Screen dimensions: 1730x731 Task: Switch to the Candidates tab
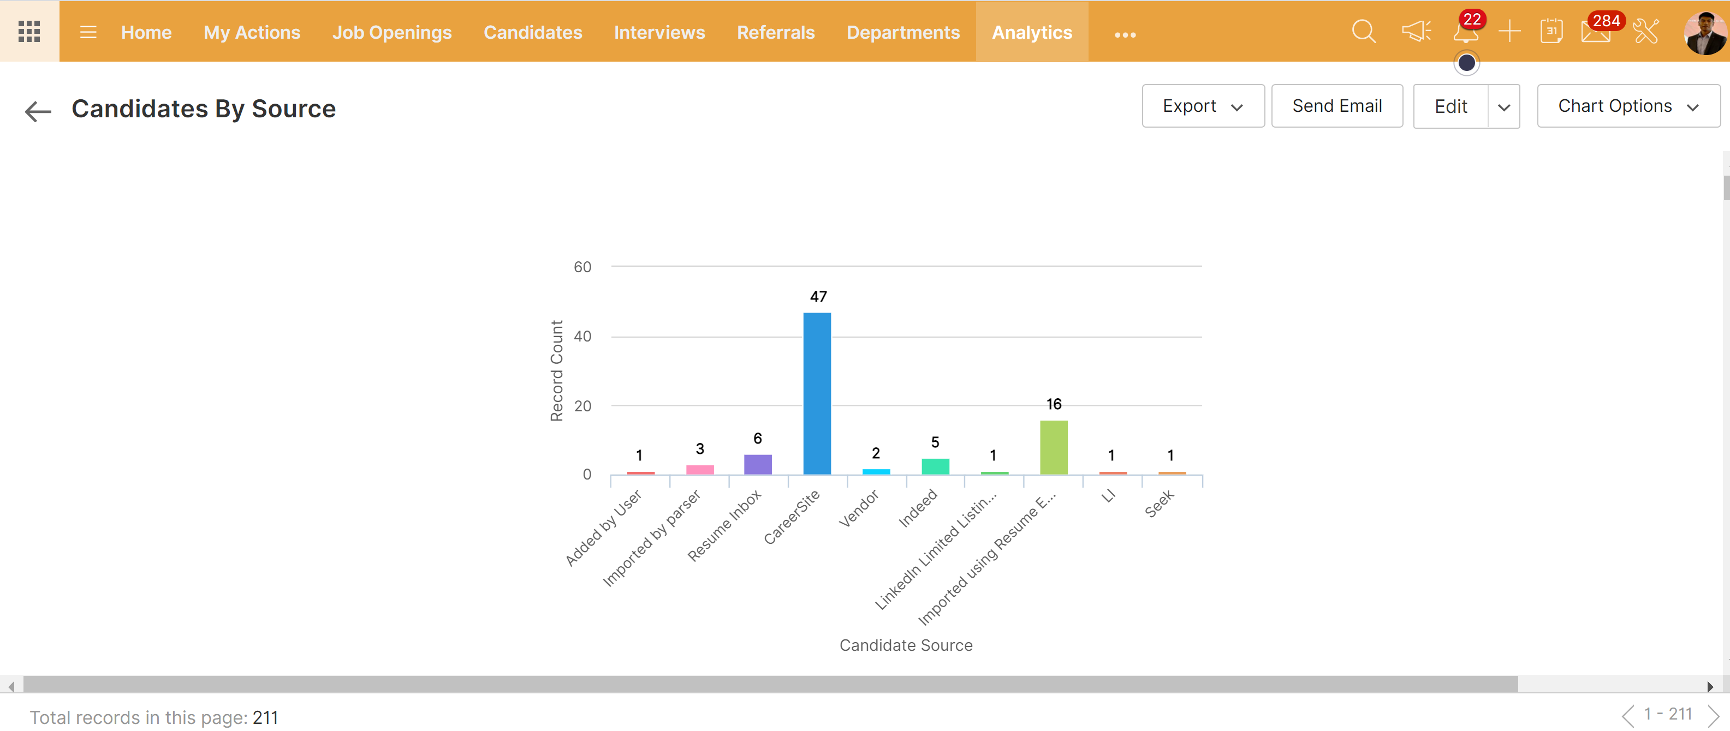point(532,32)
